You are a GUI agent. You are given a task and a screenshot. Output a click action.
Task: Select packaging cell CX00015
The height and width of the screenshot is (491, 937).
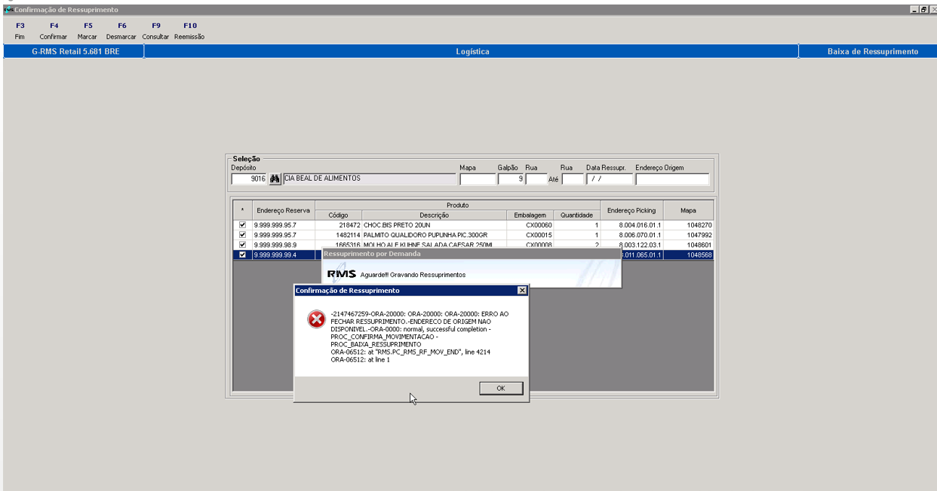click(529, 235)
